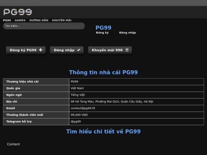Focus the Tìm kiếm search field
207x155 pixels.
(44, 26)
